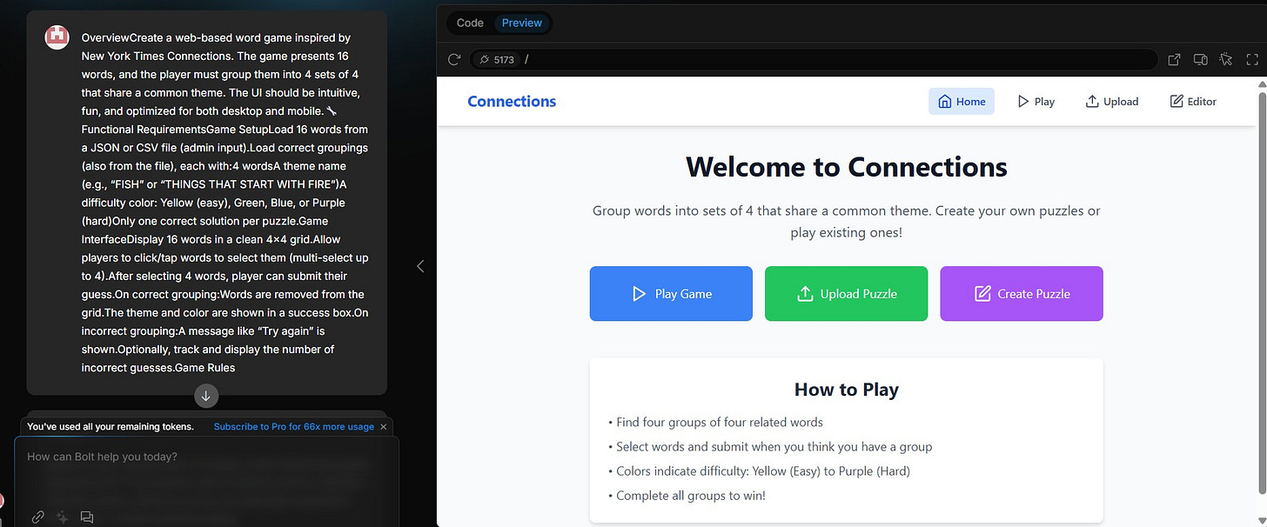Click the 'You've used all your remaining tokens' text
Image resolution: width=1267 pixels, height=527 pixels.
[111, 427]
